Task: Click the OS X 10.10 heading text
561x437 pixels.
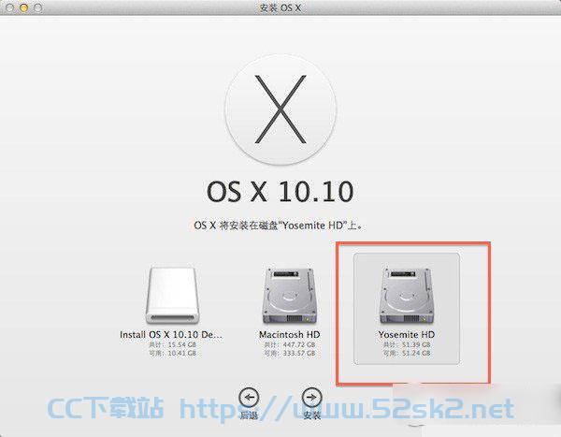Action: tap(280, 192)
